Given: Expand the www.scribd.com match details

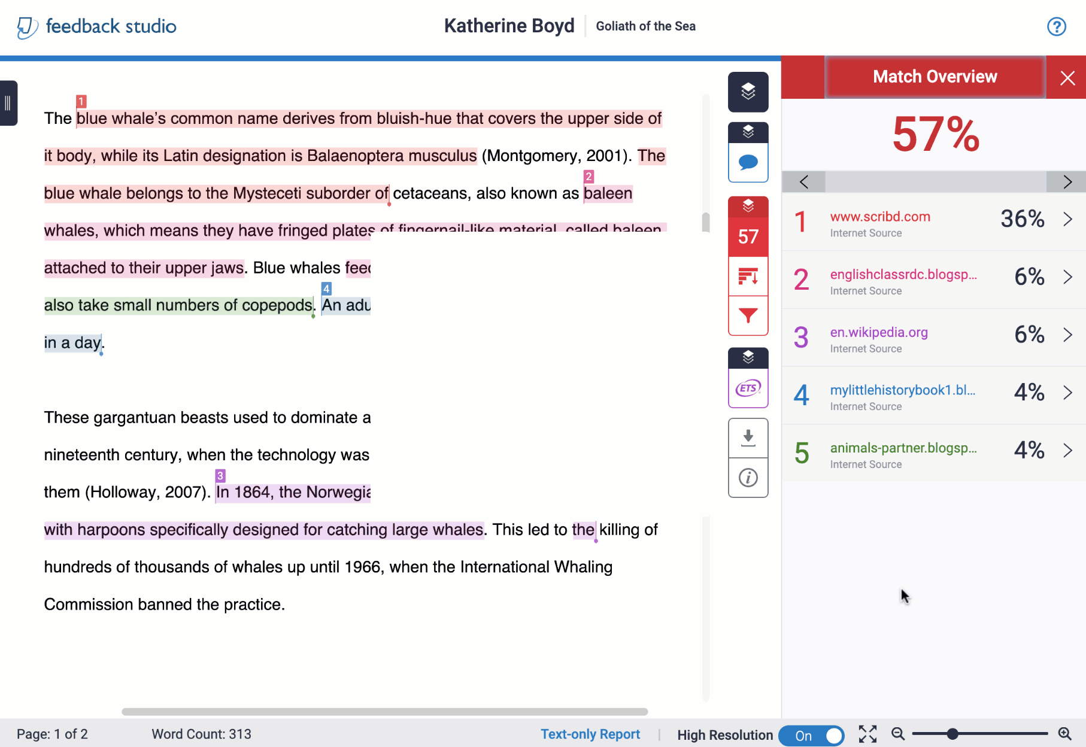Looking at the screenshot, I should [1067, 219].
